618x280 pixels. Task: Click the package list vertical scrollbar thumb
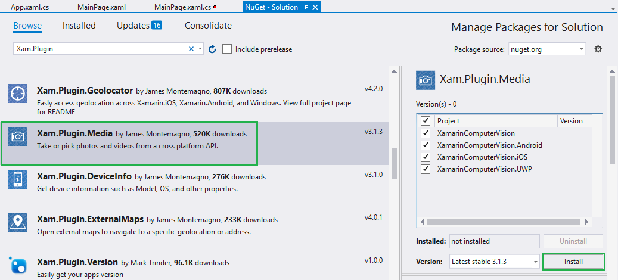394,164
